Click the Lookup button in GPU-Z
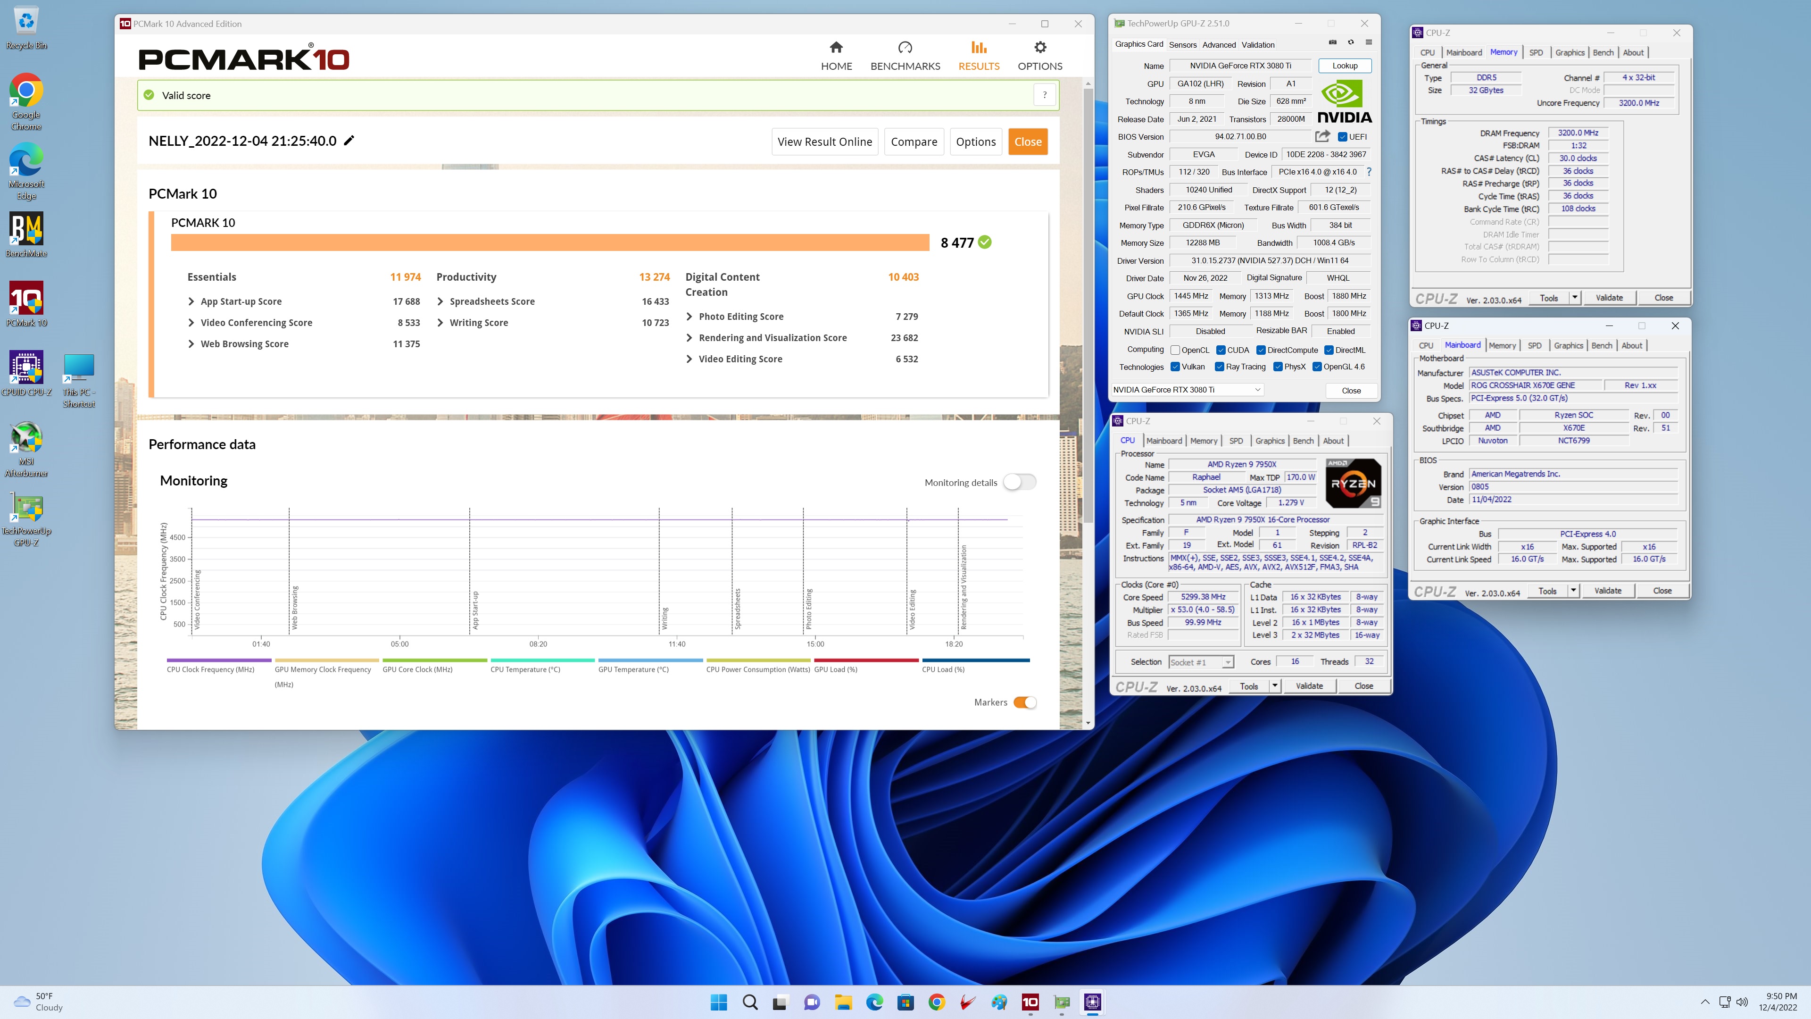This screenshot has height=1019, width=1811. click(1345, 66)
